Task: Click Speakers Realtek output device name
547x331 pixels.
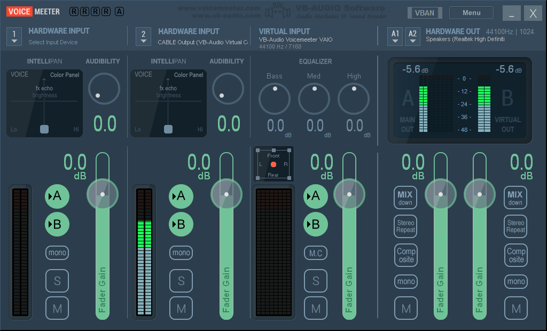Action: click(465, 39)
